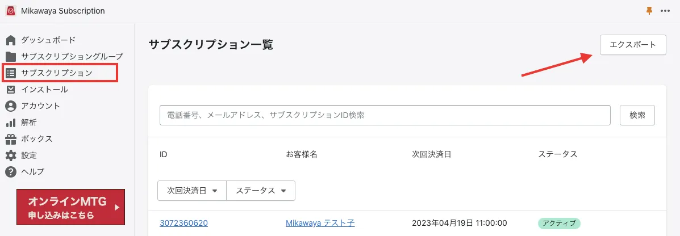This screenshot has height=236, width=680.
Task: Click the Mikawaya Subscription app logo icon
Action: click(10, 11)
